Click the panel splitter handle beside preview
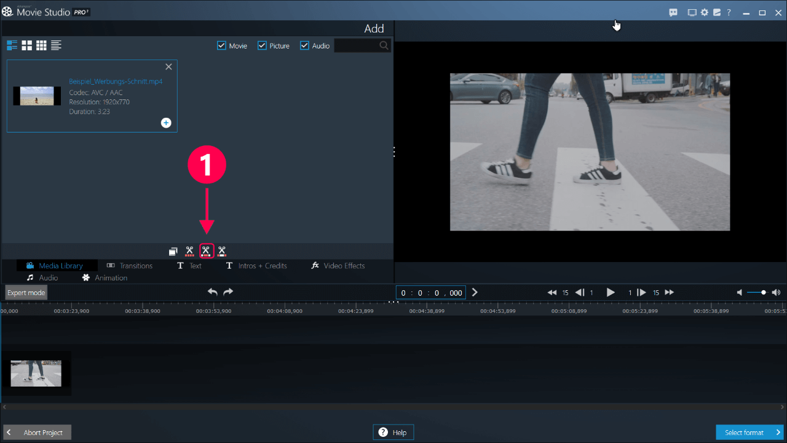 coord(394,152)
